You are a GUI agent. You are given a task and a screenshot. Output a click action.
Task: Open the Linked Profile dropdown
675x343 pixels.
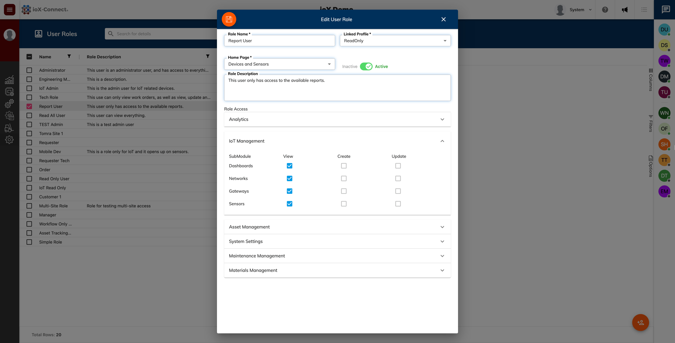click(445, 41)
